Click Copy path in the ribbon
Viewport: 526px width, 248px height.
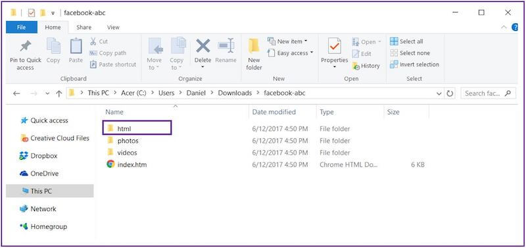pyautogui.click(x=108, y=53)
